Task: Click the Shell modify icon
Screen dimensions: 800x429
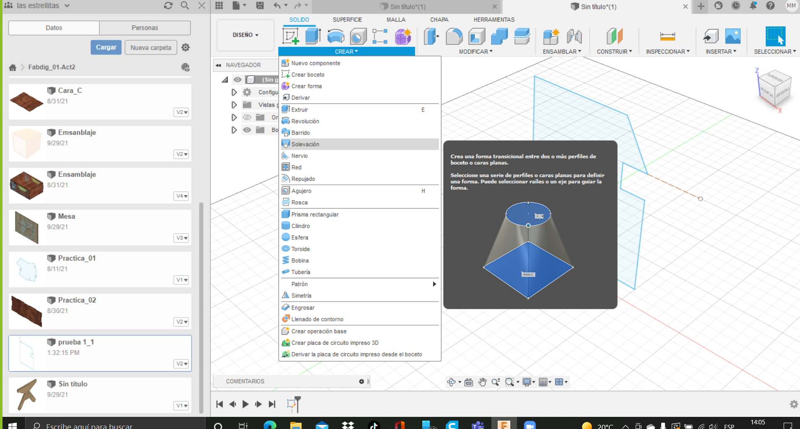Action: [476, 36]
